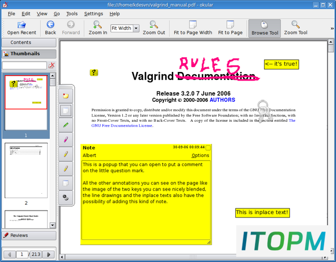The height and width of the screenshot is (262, 336).
Task: Click Fit to Page Width icon
Action: point(193,24)
